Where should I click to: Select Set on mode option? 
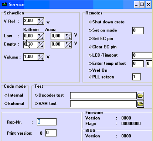coord(103,30)
